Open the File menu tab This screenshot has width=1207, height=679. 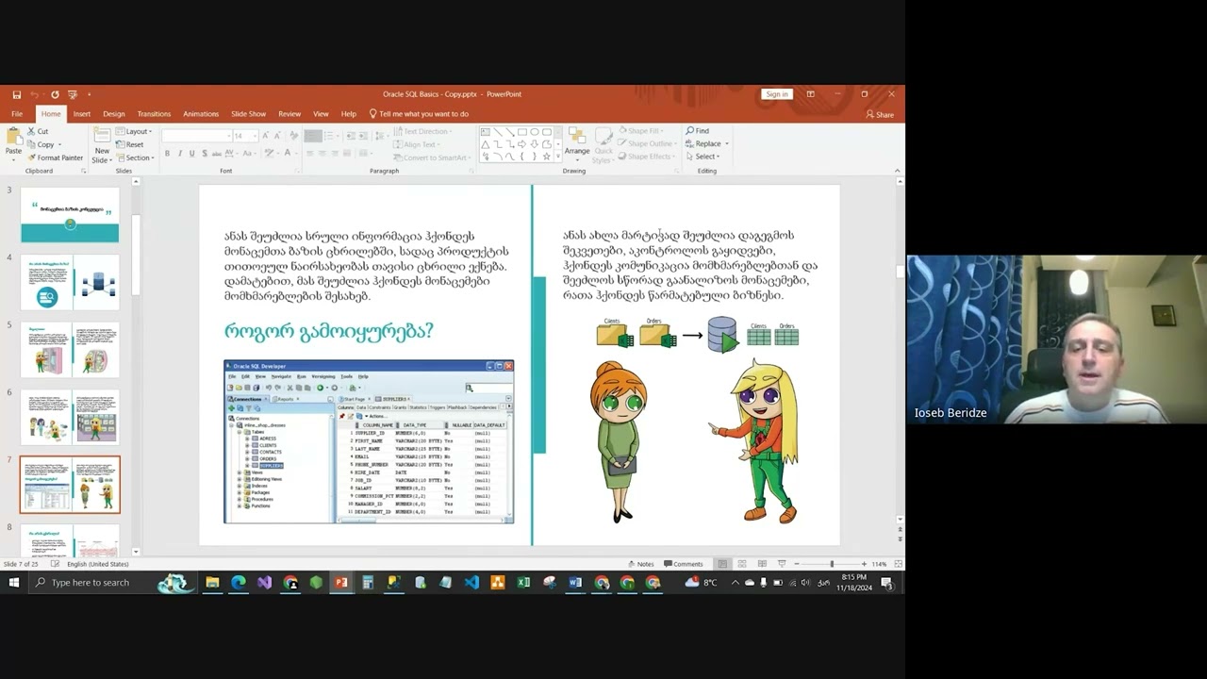(17, 114)
